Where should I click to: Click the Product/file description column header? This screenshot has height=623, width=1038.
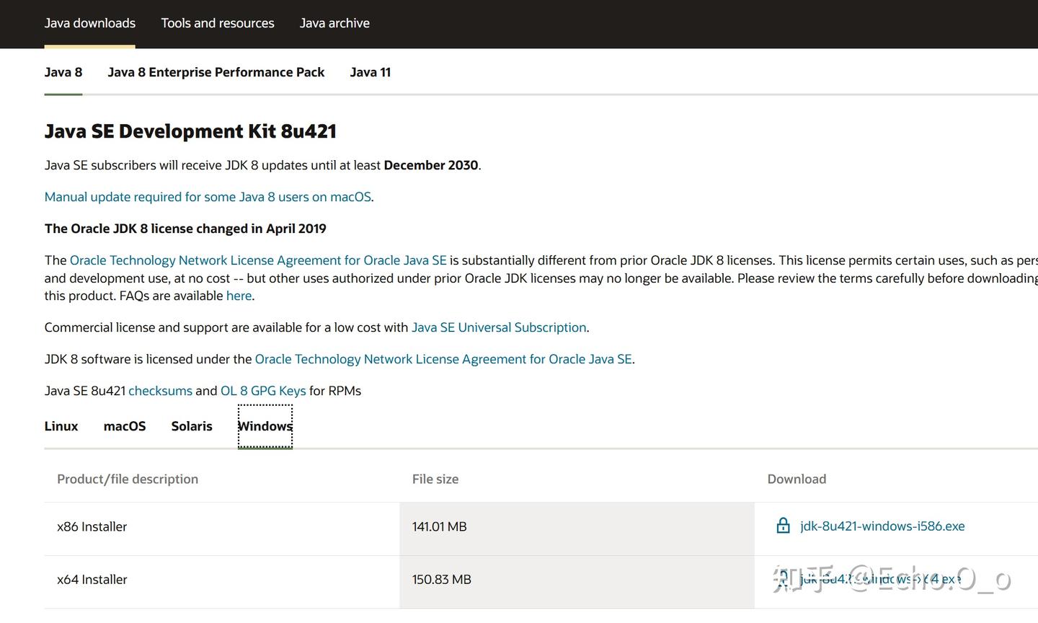pyautogui.click(x=128, y=480)
